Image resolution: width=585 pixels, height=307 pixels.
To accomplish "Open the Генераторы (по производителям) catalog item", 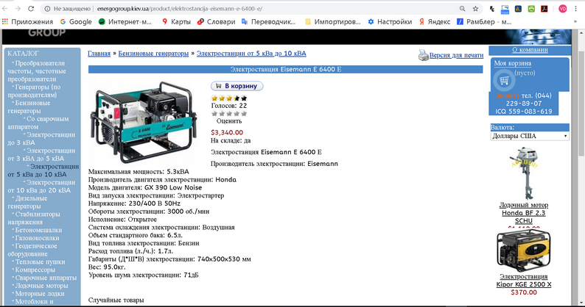I will tap(34, 91).
